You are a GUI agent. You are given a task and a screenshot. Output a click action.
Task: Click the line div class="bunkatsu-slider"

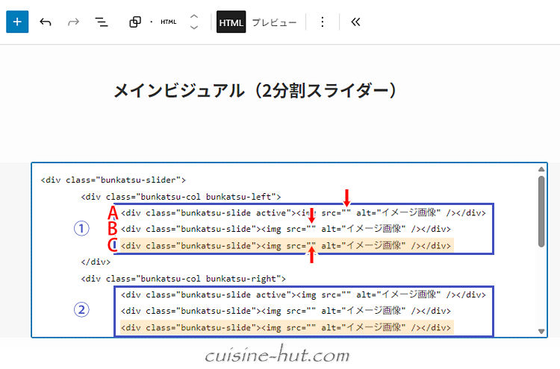[x=113, y=180]
